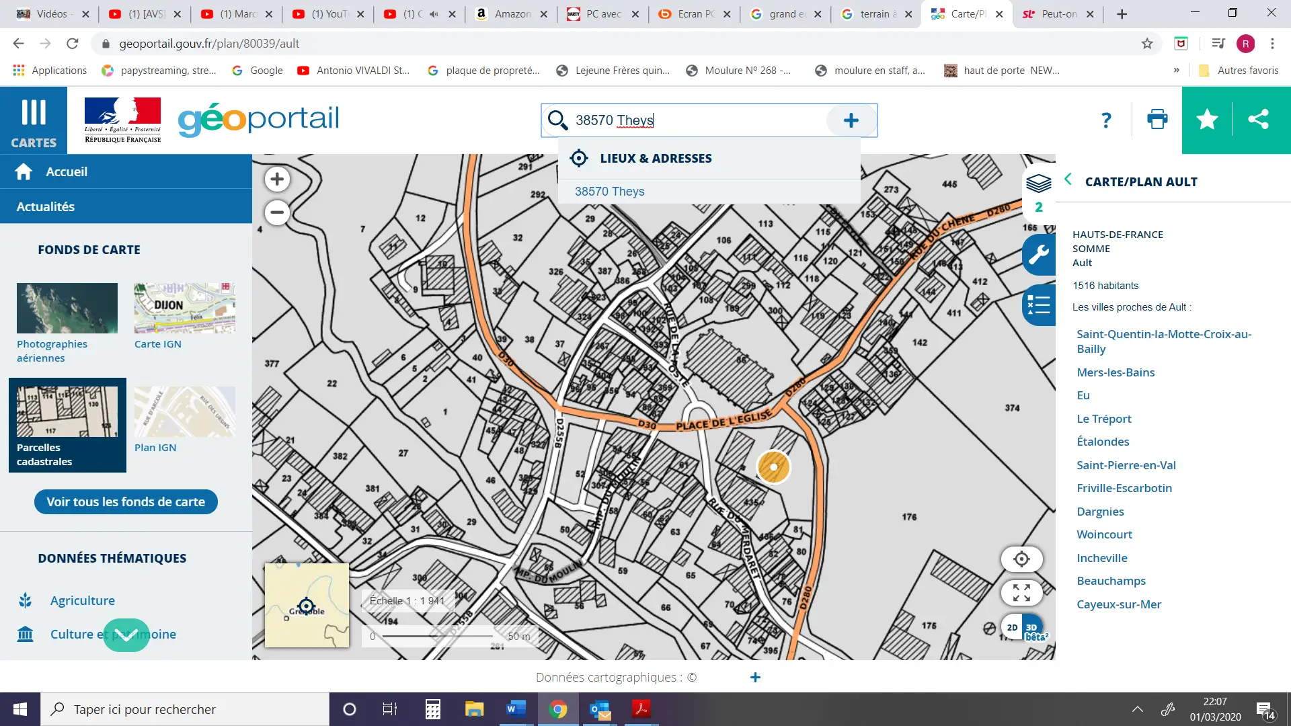
Task: Center map on my location
Action: coord(1021,559)
